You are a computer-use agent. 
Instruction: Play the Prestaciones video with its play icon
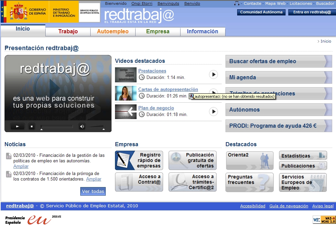(x=213, y=74)
